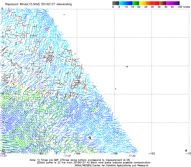191x167 pixels.
Task: Click the '17:37' time label beside -159
Action: coord(68,156)
